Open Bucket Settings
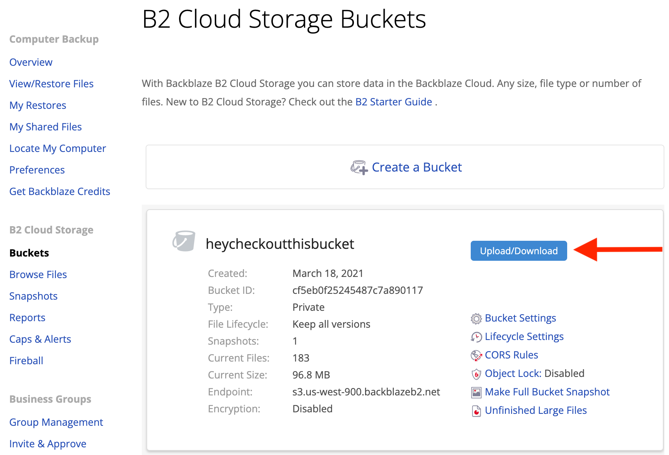Viewport: 669px width, 455px height. point(520,318)
